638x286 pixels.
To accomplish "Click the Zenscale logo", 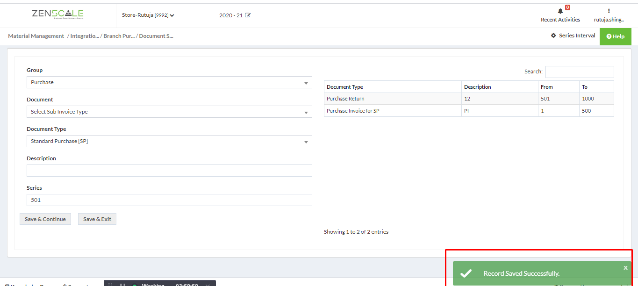I will point(57,14).
